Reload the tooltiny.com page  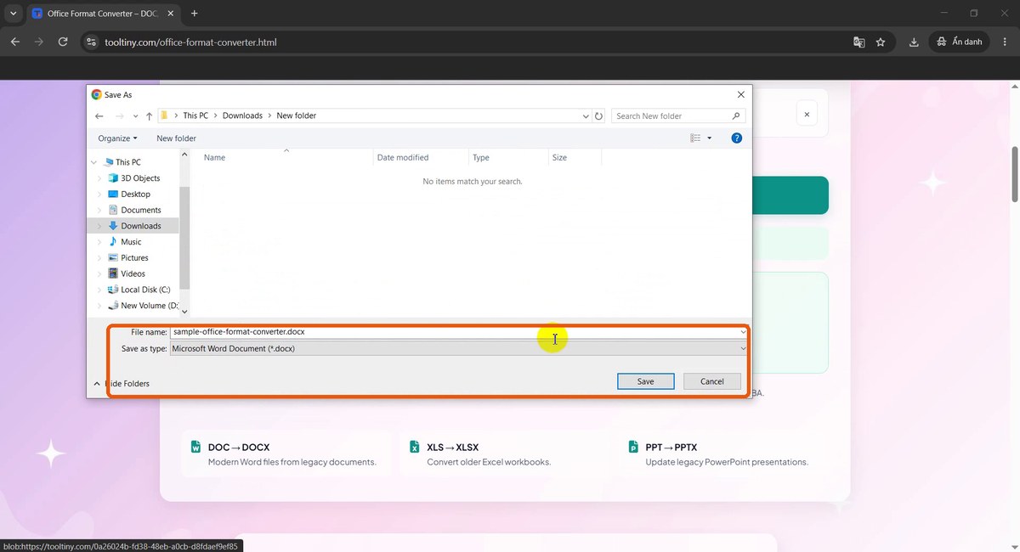tap(63, 42)
